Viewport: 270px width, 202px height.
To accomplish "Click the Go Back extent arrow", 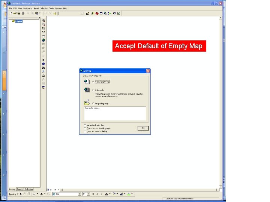I will click(43, 44).
